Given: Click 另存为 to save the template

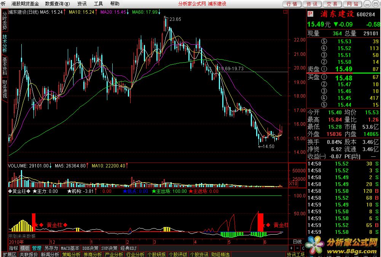Looking at the screenshot, I should (51, 248).
